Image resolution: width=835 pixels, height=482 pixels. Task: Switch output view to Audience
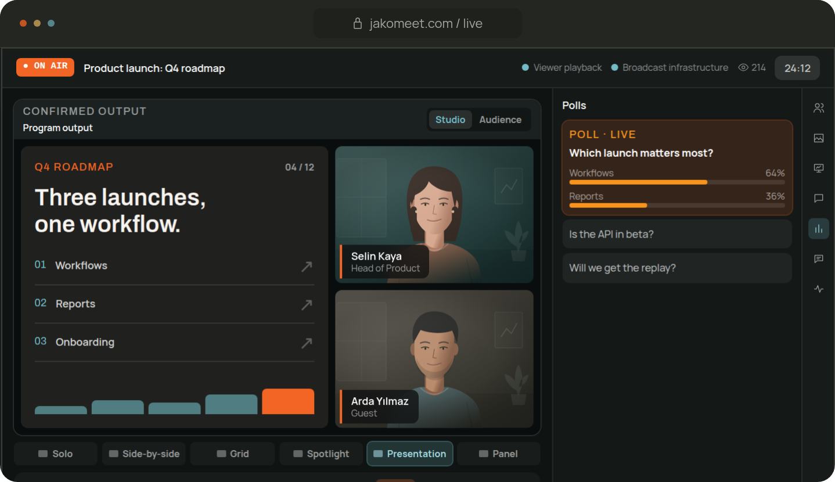coord(501,120)
